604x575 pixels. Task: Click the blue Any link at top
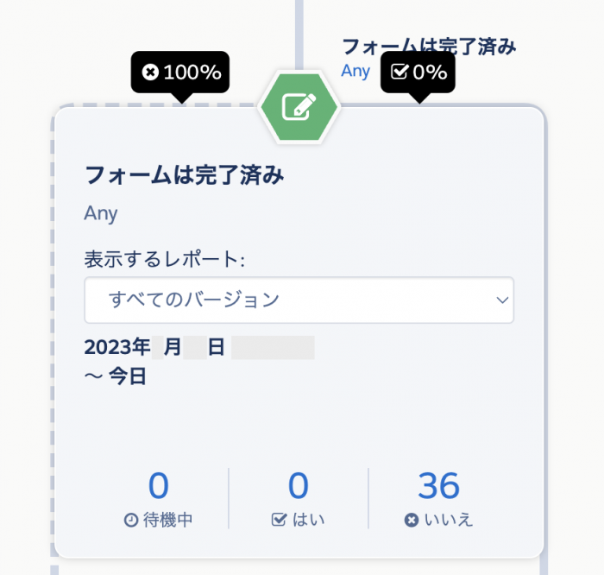pyautogui.click(x=355, y=72)
